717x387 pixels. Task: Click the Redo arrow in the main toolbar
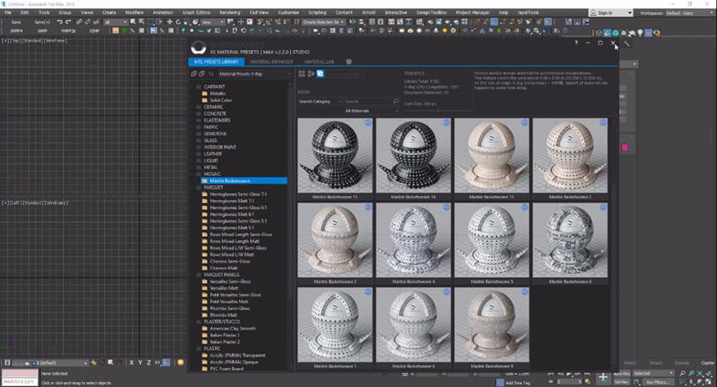tap(68, 22)
